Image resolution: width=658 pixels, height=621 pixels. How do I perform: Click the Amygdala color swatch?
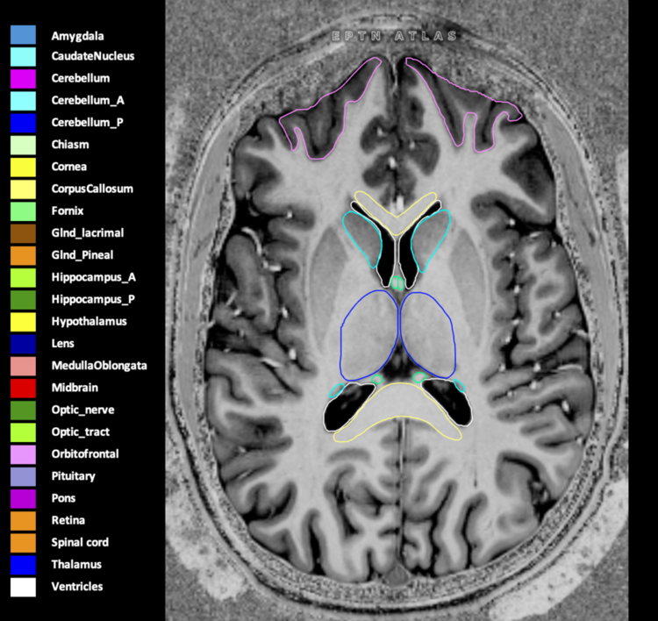[23, 35]
